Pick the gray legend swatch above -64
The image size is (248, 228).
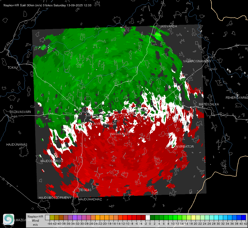coord(47,217)
